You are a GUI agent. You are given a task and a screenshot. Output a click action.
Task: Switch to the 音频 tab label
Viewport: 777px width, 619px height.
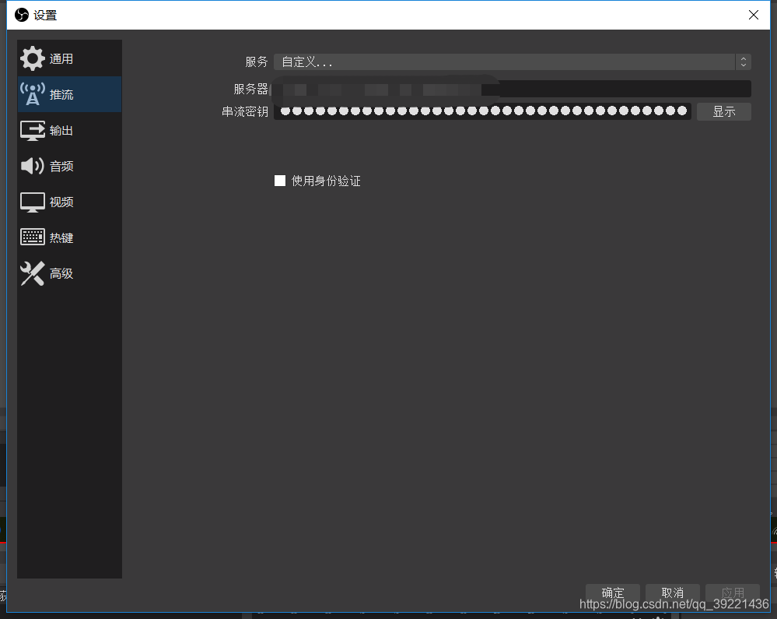pyautogui.click(x=61, y=166)
